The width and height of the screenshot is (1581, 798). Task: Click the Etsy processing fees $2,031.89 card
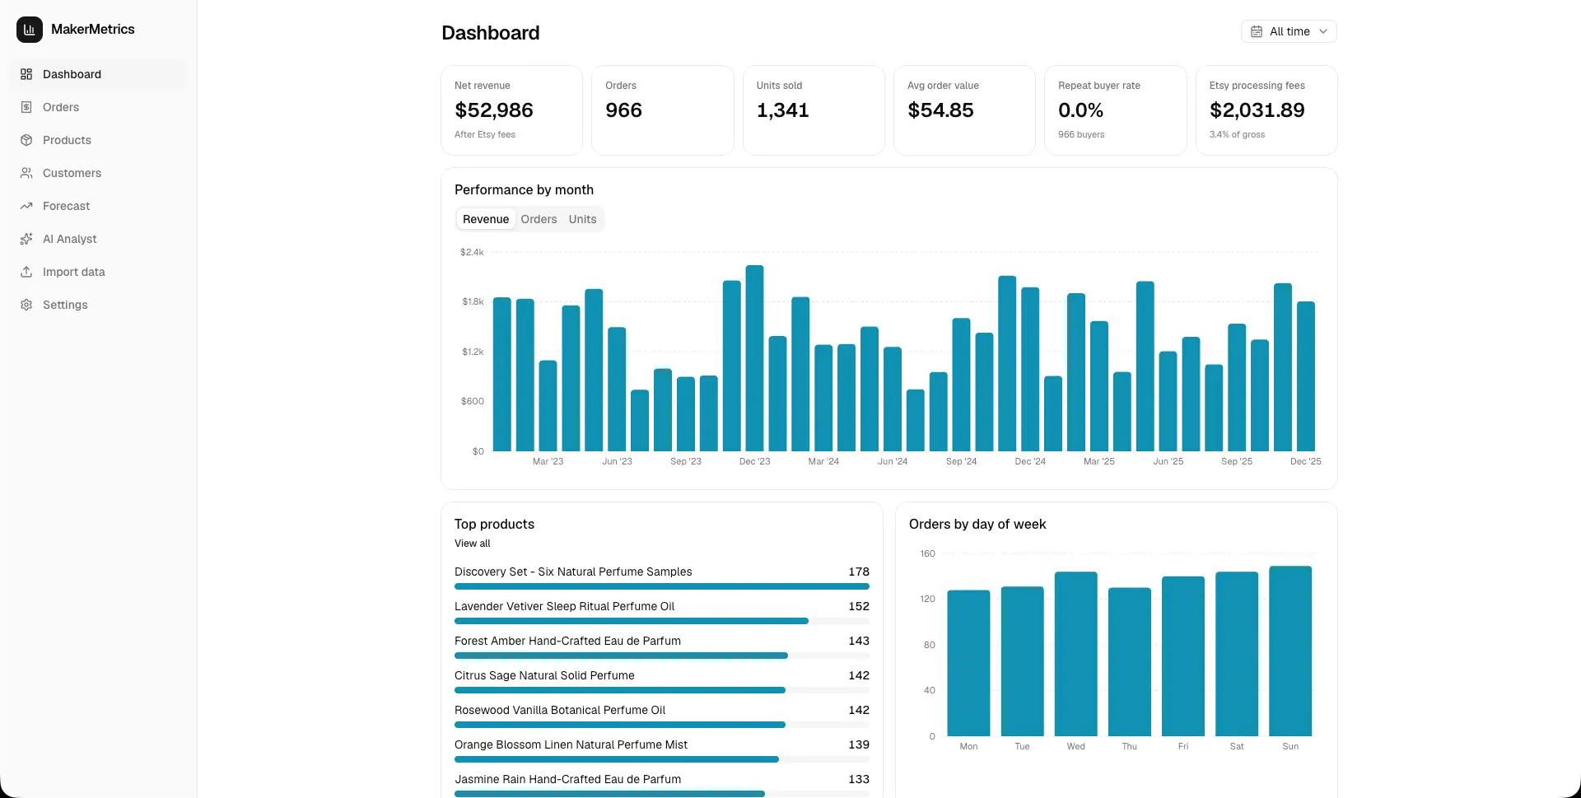1266,110
